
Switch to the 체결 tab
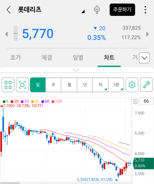(47, 58)
